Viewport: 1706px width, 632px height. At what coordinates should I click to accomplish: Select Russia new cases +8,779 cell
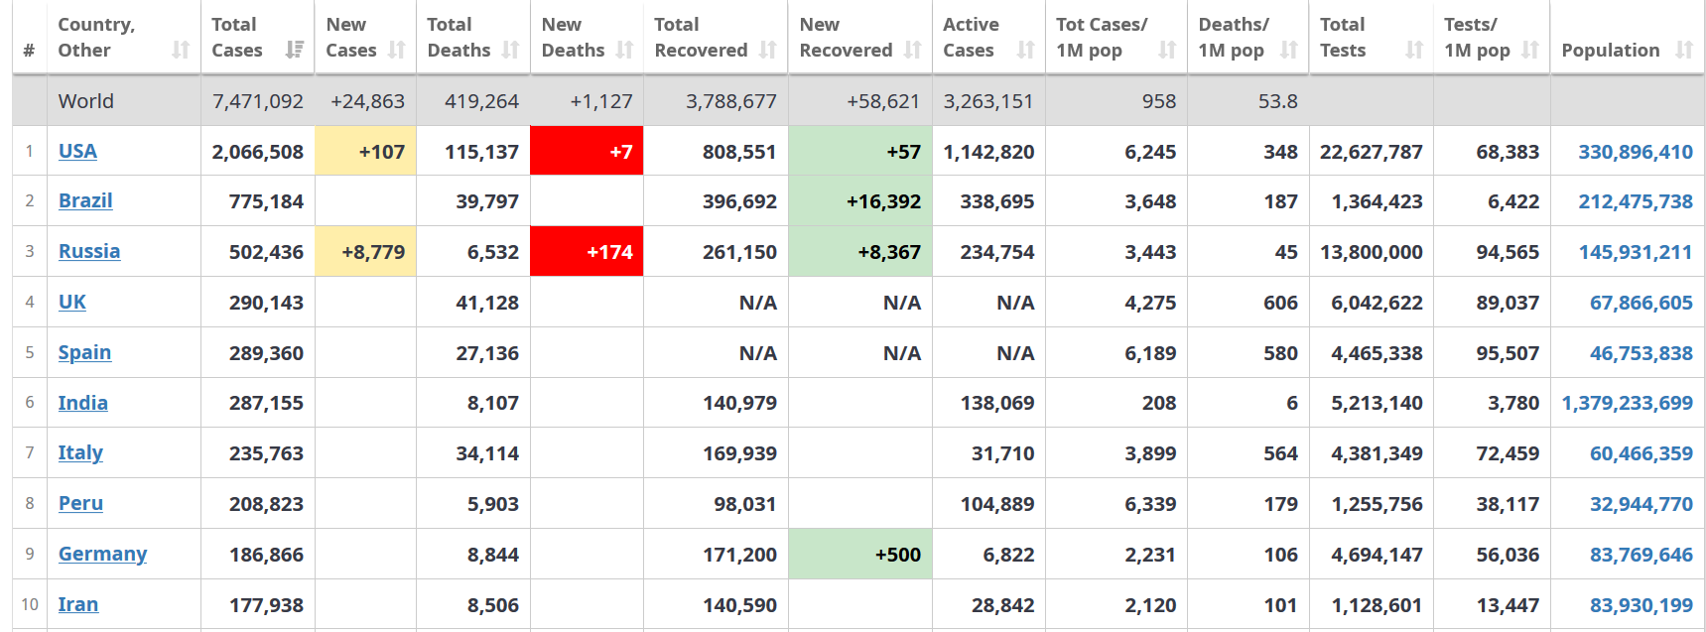pos(366,251)
